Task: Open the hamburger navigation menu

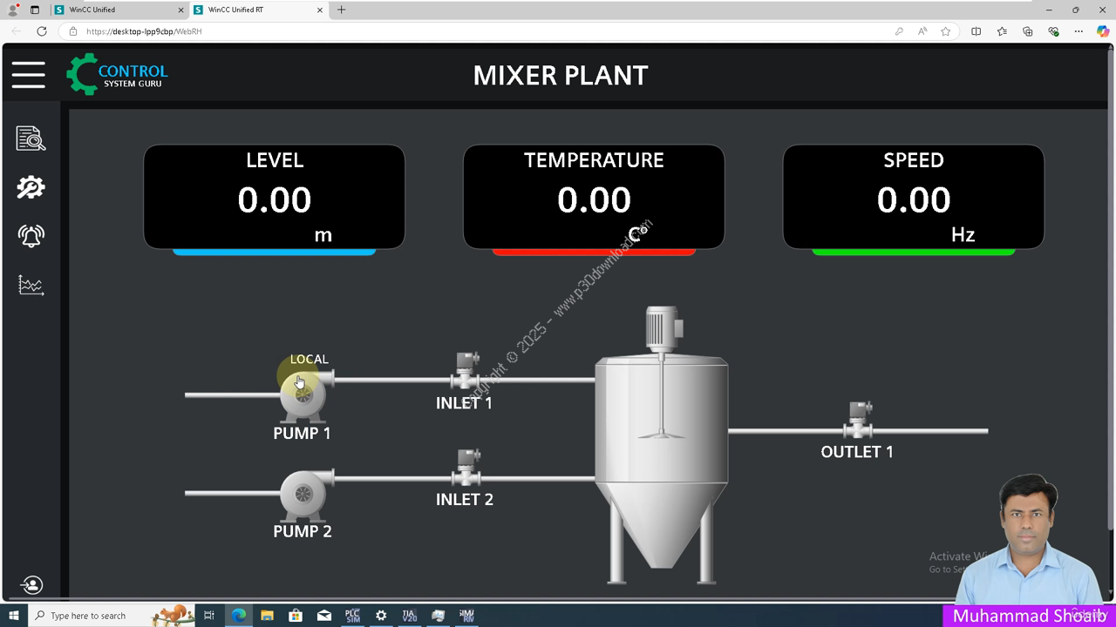Action: (x=29, y=75)
